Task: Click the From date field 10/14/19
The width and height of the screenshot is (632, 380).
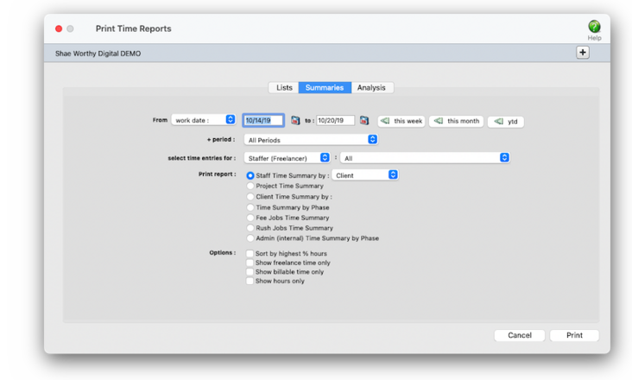Action: tap(263, 120)
